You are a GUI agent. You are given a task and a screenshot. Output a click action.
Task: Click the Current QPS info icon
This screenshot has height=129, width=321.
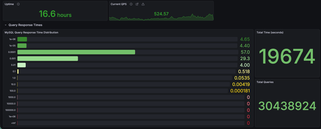pos(131,4)
